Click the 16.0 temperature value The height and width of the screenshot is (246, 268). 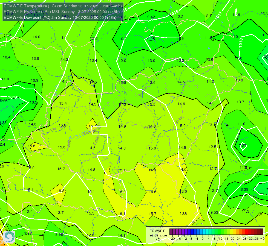[122, 192]
